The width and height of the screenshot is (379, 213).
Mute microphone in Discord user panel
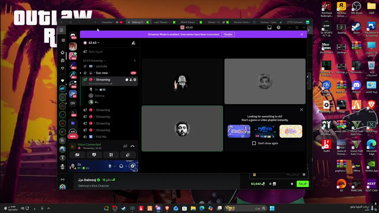point(110,166)
